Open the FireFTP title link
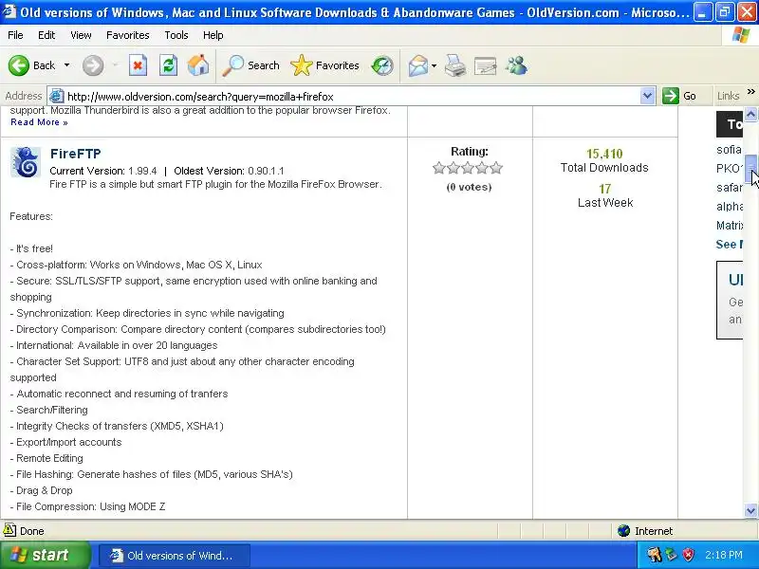 click(x=76, y=154)
